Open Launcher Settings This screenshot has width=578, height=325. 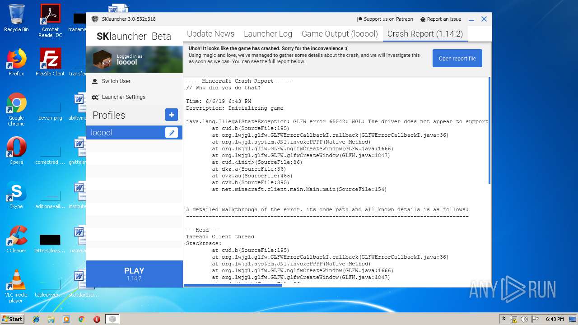tap(123, 97)
